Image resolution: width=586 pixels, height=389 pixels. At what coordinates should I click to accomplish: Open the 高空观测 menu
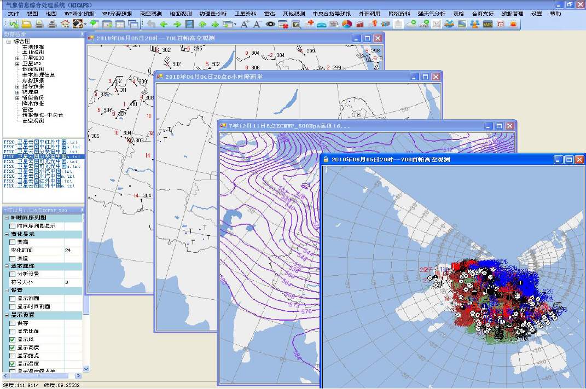[x=151, y=14]
